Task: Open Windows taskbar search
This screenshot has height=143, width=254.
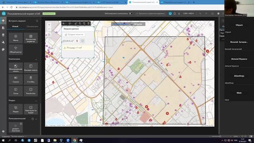Action: [x=10, y=140]
